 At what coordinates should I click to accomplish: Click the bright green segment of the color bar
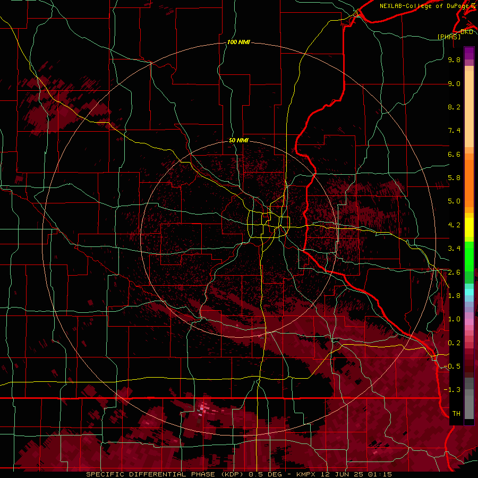coord(469,256)
